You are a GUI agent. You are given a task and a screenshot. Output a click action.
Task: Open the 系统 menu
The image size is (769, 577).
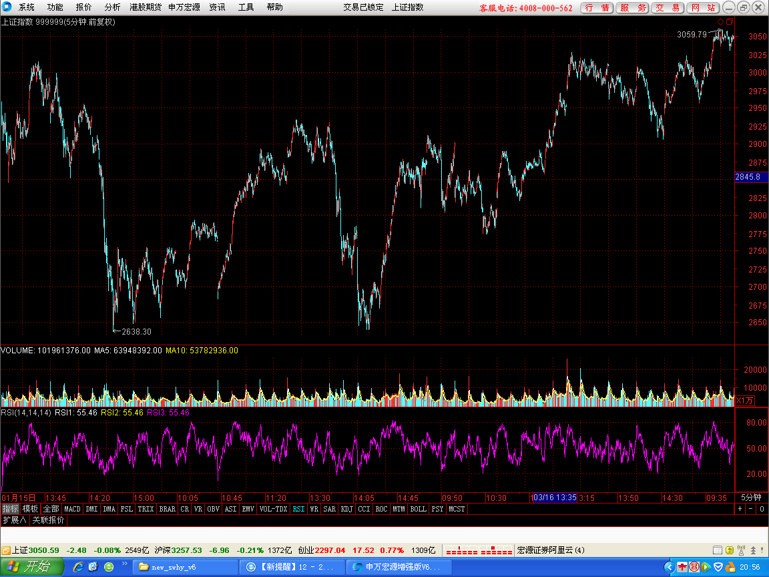(x=27, y=7)
